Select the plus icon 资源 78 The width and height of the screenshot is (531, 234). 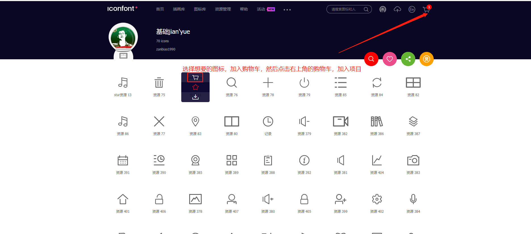(x=268, y=83)
